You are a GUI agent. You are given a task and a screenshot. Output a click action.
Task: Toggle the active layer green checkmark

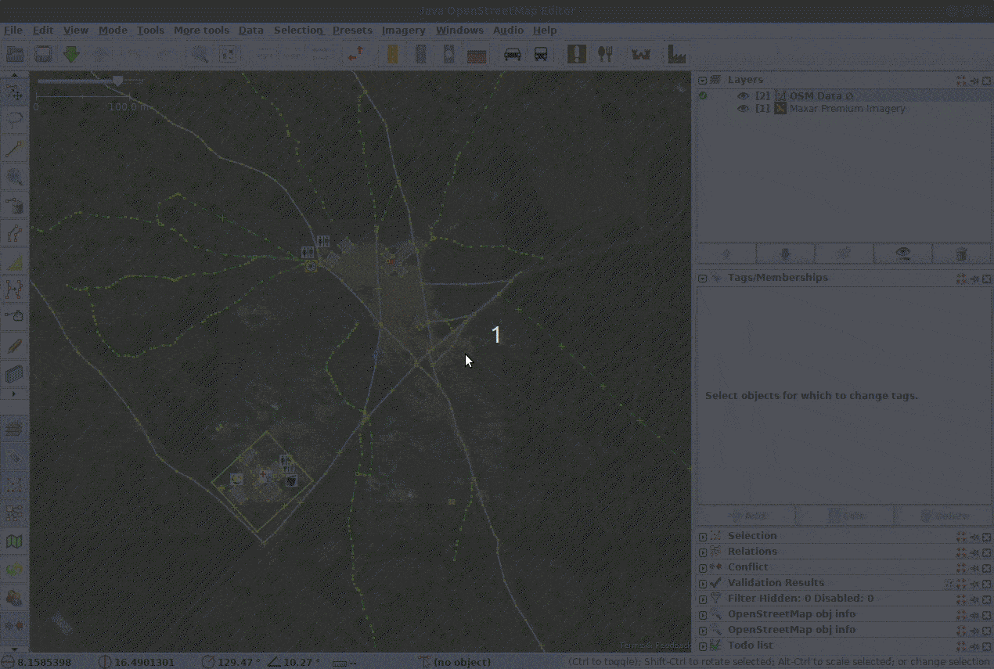[x=703, y=96]
